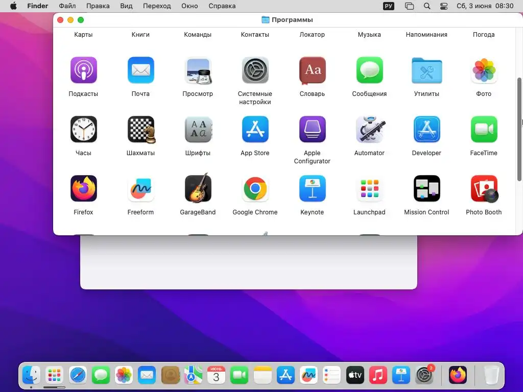Launch Safari from the Dock

78,375
